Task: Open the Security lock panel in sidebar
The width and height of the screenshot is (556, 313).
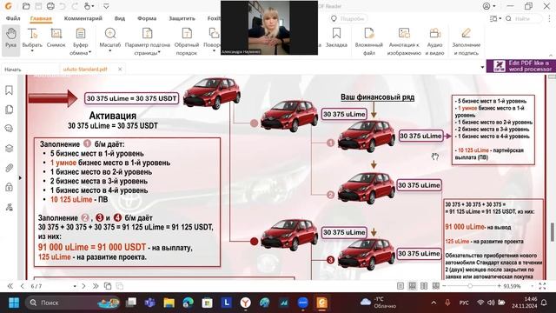Action: click(10, 187)
